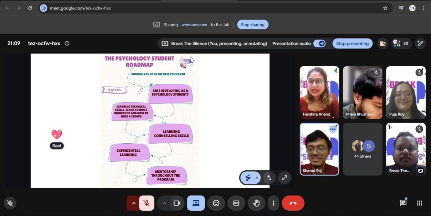Open the pencil sparkle annotate icon
This screenshot has width=431, height=216.
[420, 44]
